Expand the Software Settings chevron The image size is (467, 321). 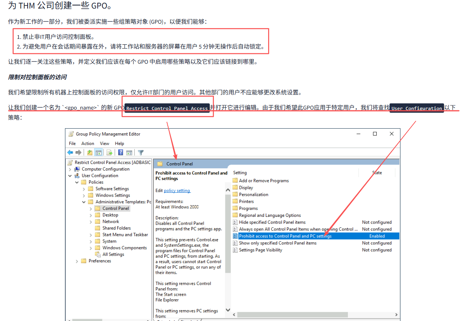pyautogui.click(x=84, y=189)
